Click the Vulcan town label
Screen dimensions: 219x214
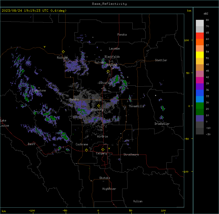[138, 201]
